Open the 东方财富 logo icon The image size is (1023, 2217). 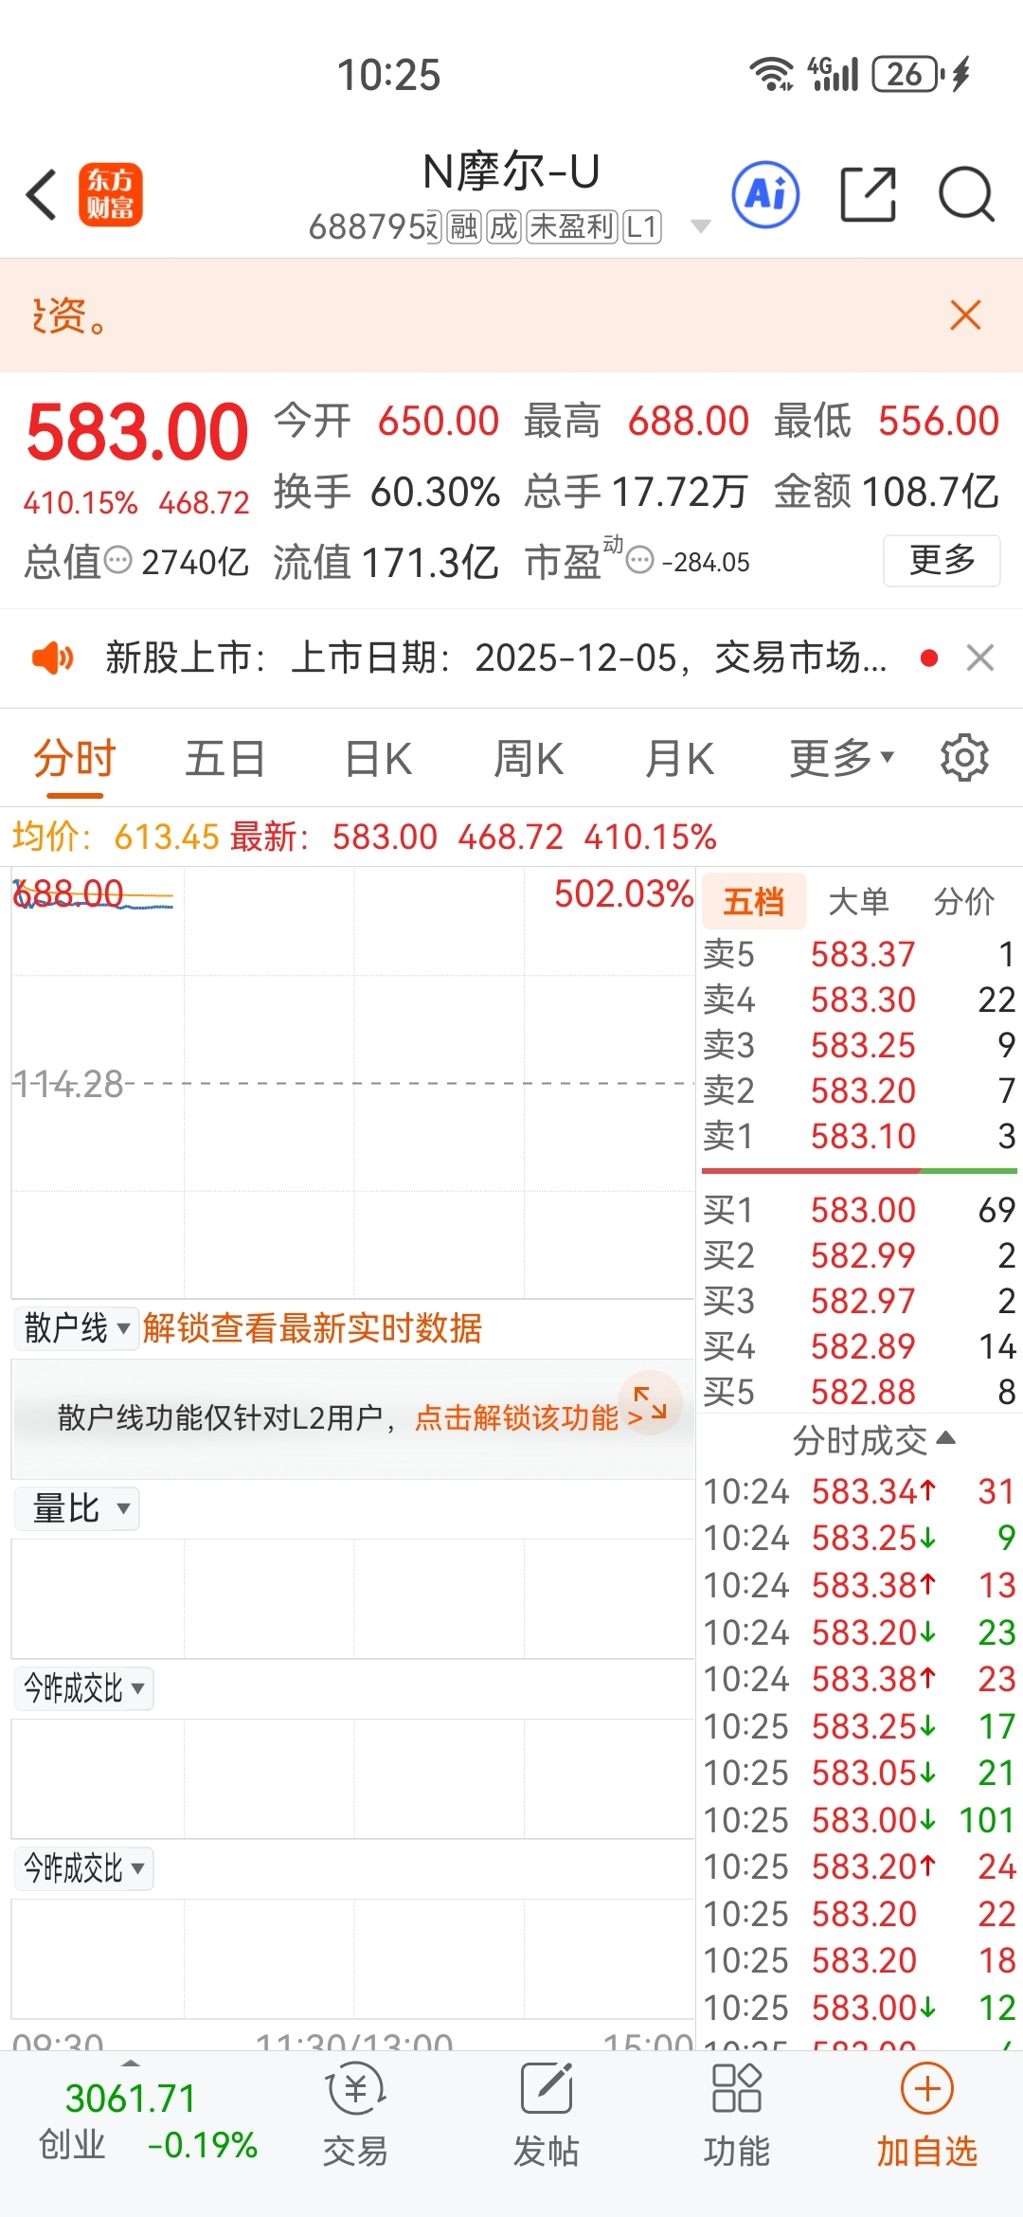pos(110,194)
